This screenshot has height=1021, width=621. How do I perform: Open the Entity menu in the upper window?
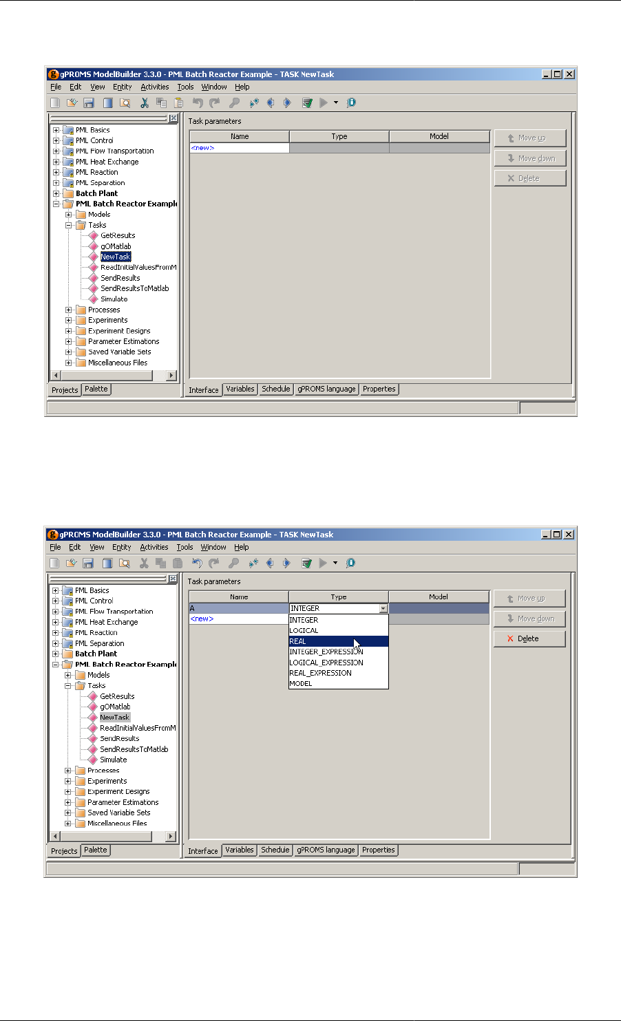[x=123, y=87]
